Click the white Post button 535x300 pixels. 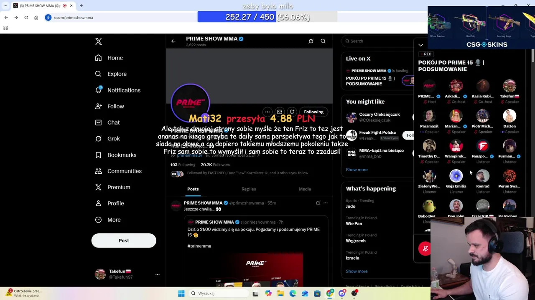[124, 240]
